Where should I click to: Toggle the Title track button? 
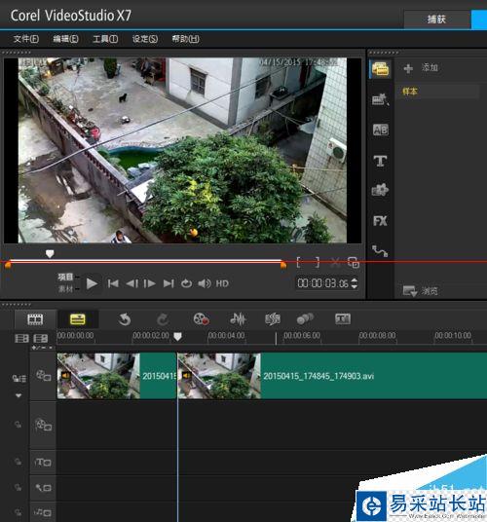coord(43,462)
